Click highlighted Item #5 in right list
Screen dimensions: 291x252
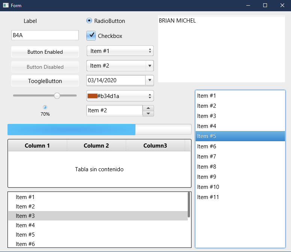240,136
